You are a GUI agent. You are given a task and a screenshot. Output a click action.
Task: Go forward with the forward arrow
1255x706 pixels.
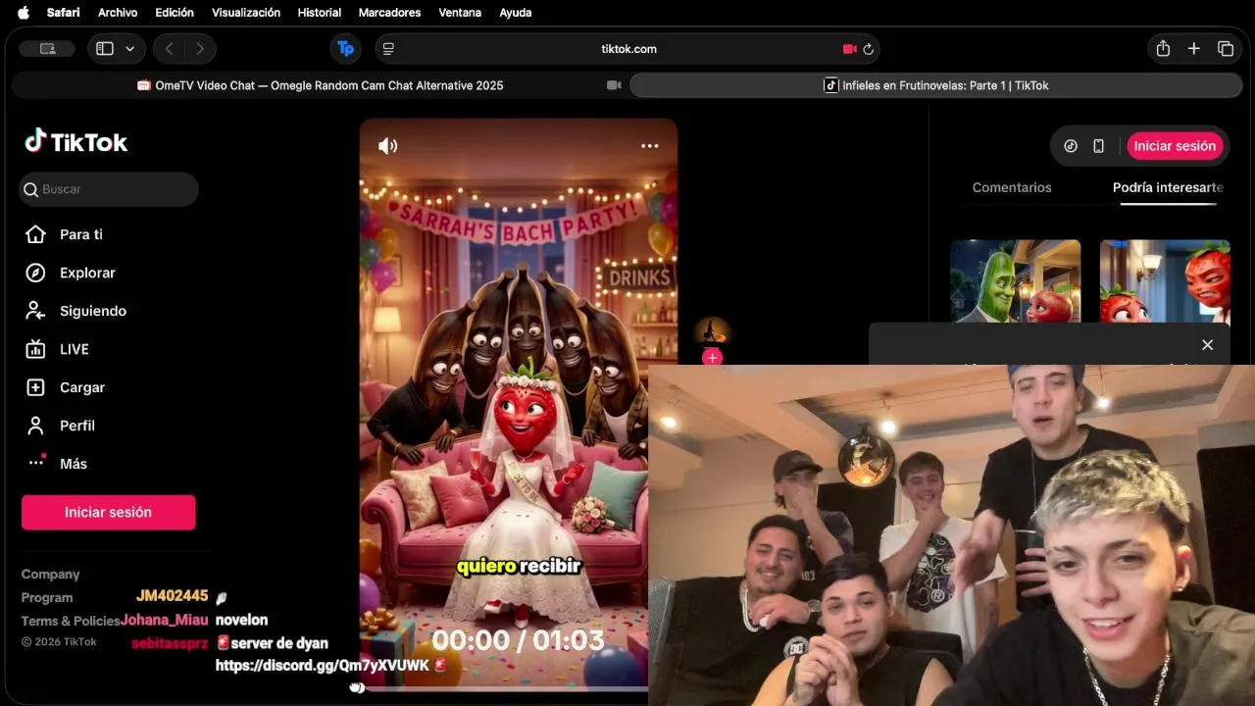click(x=200, y=49)
